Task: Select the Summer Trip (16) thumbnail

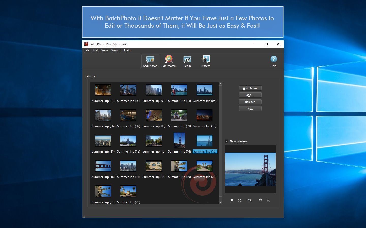Action: 103,166
